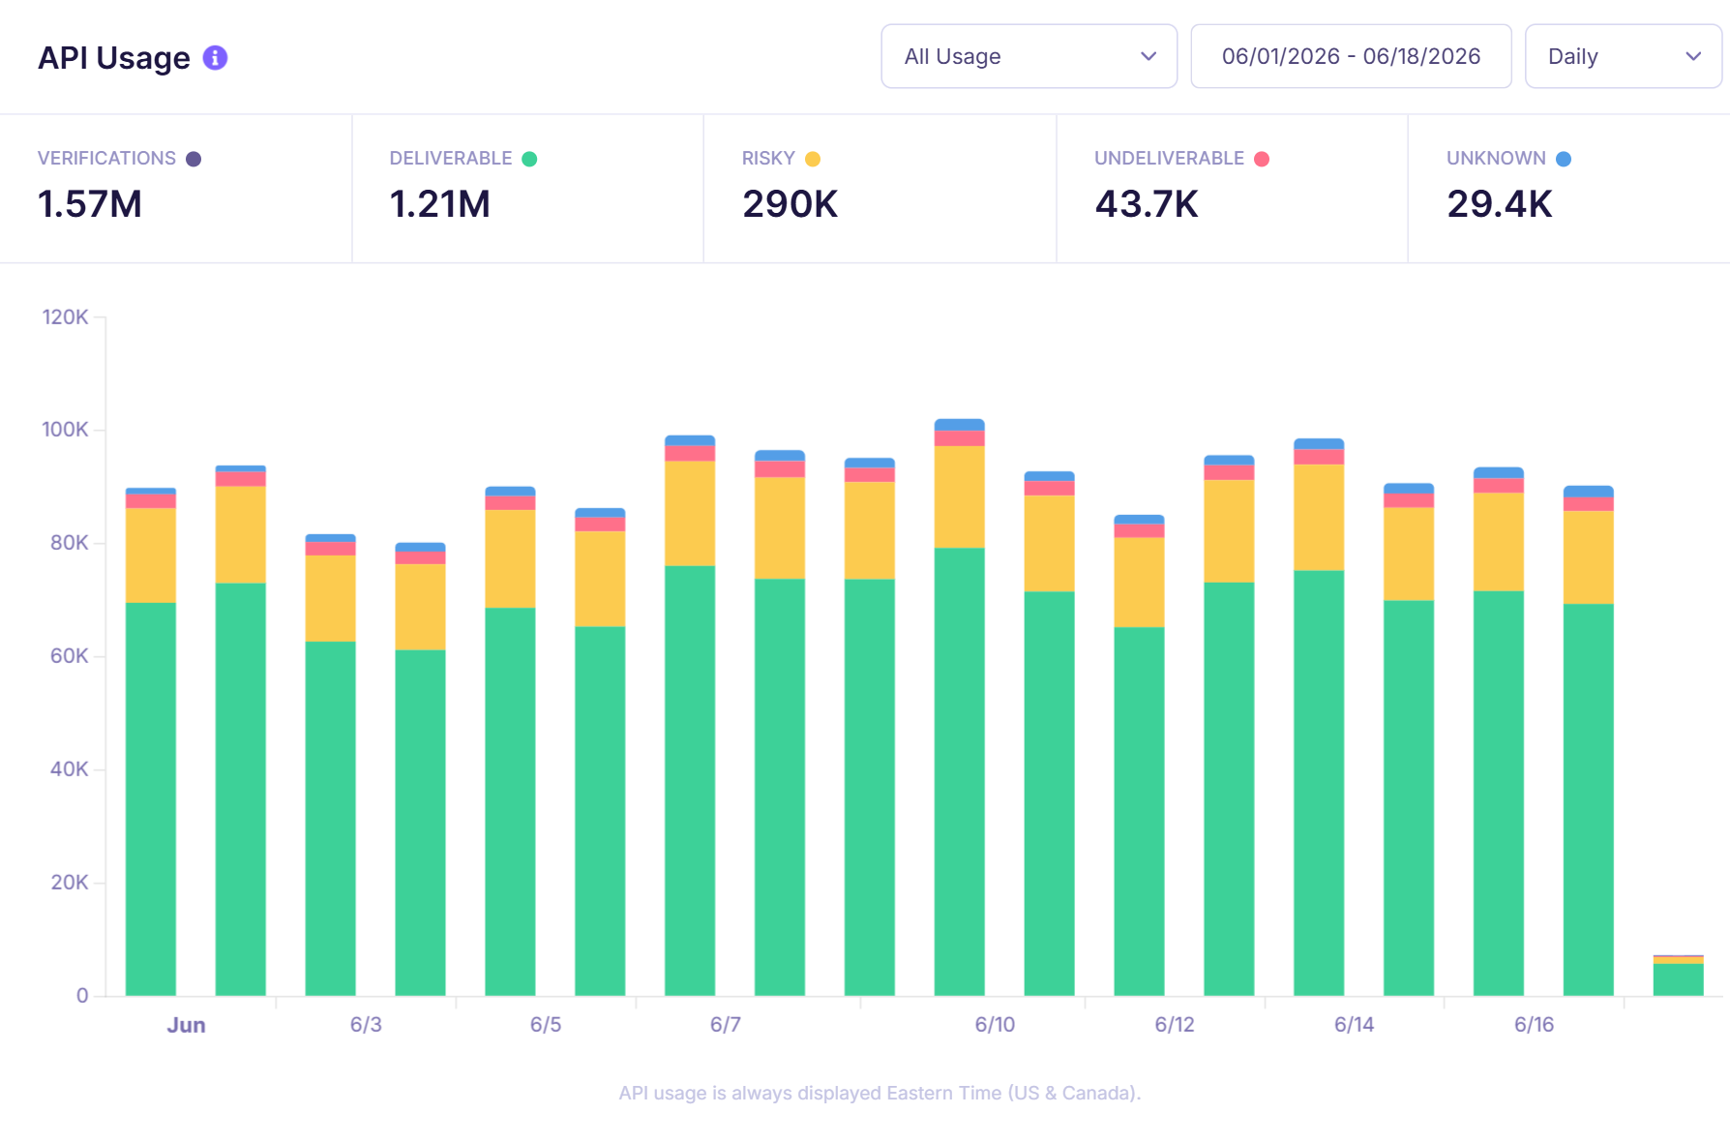The image size is (1730, 1144).
Task: Click the 40K y-axis label
Action: pos(69,768)
